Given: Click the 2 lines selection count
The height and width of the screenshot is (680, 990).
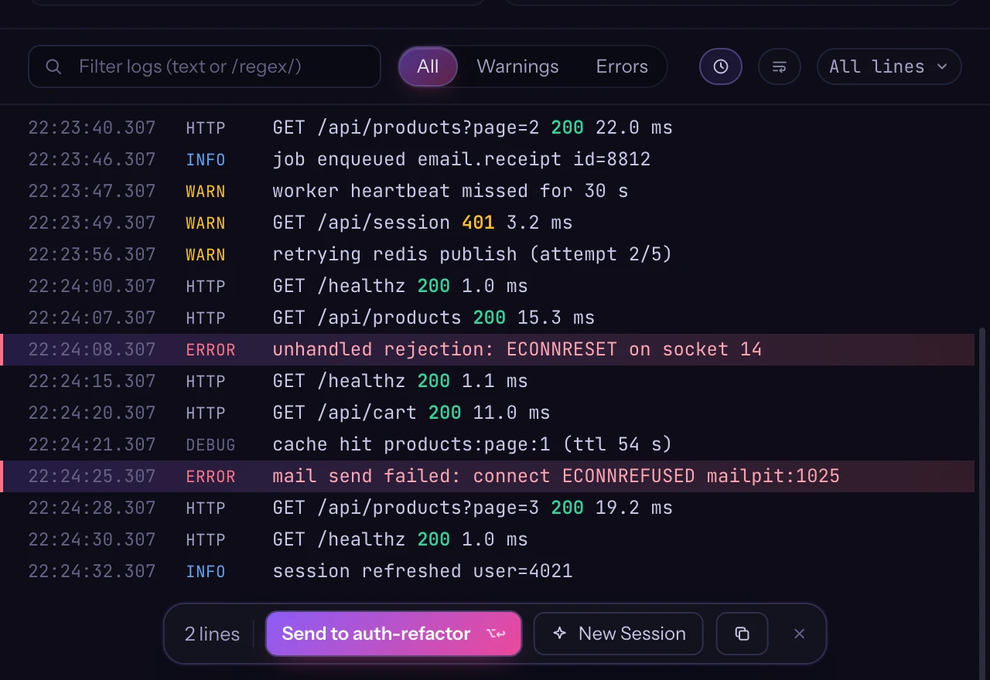Looking at the screenshot, I should click(212, 634).
